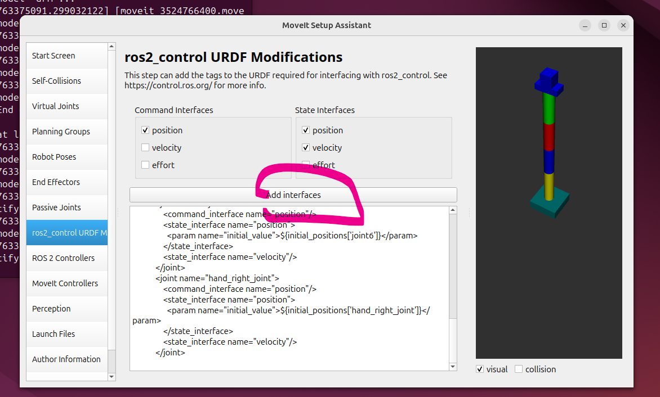Click the sidebar scroll up arrow
Image resolution: width=660 pixels, height=397 pixels.
pos(112,46)
